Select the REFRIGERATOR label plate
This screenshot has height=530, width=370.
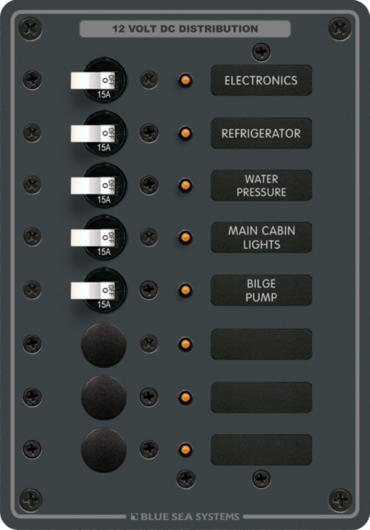[x=261, y=133]
